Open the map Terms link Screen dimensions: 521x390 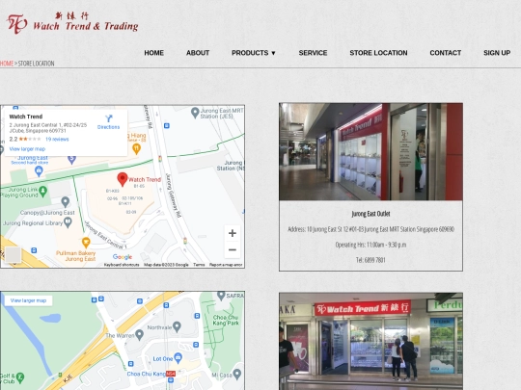tap(199, 265)
